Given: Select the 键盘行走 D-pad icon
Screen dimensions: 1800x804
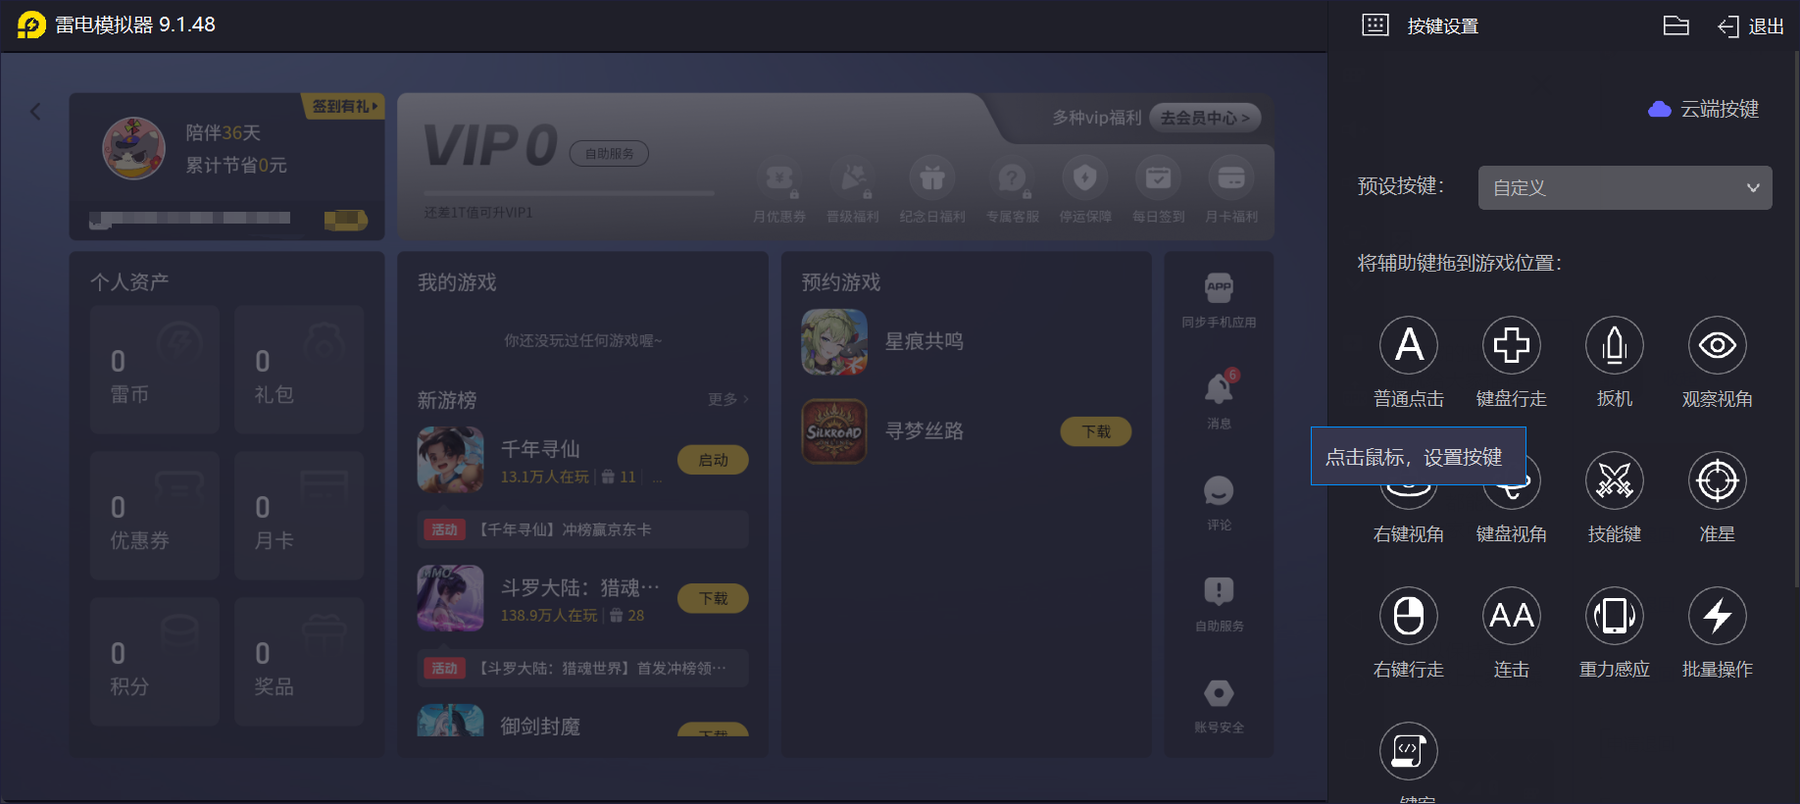Looking at the screenshot, I should pos(1512,345).
